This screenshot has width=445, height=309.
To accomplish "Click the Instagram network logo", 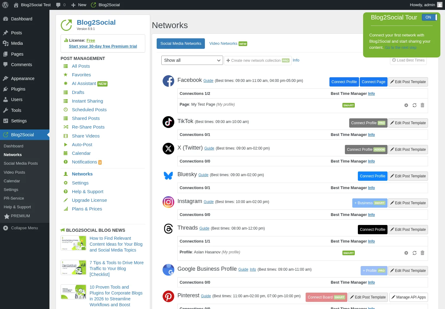I will (x=168, y=202).
